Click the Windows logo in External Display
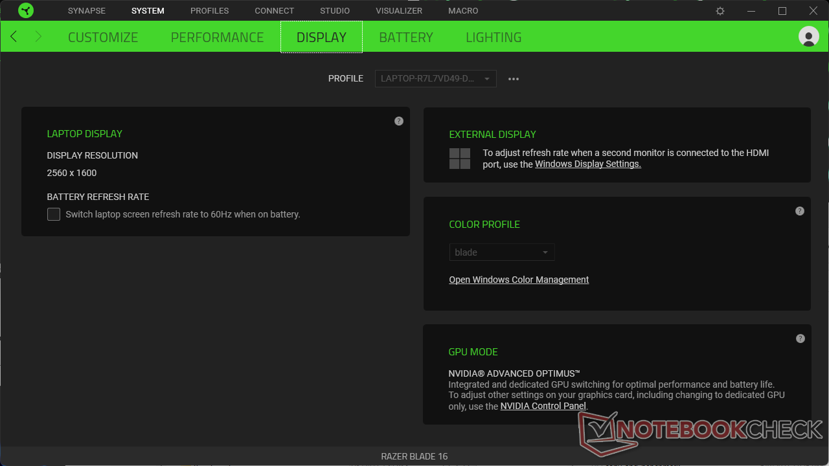 pyautogui.click(x=460, y=159)
